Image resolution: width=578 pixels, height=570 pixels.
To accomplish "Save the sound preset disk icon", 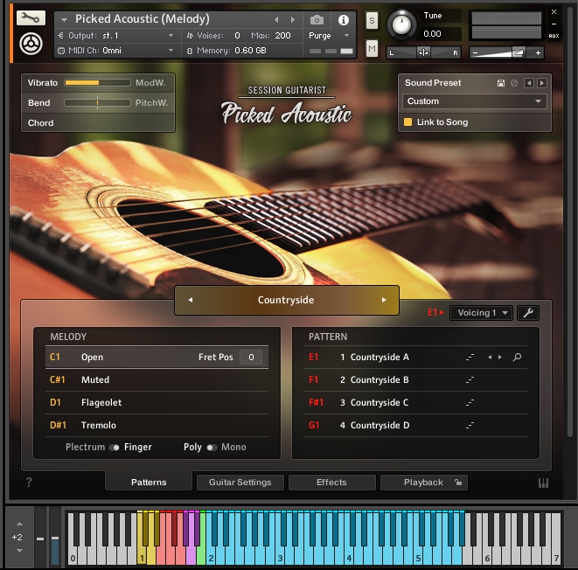I will tap(500, 83).
